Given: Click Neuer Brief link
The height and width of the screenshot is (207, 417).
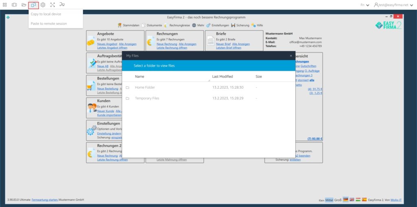Looking at the screenshot, I should tap(223, 44).
